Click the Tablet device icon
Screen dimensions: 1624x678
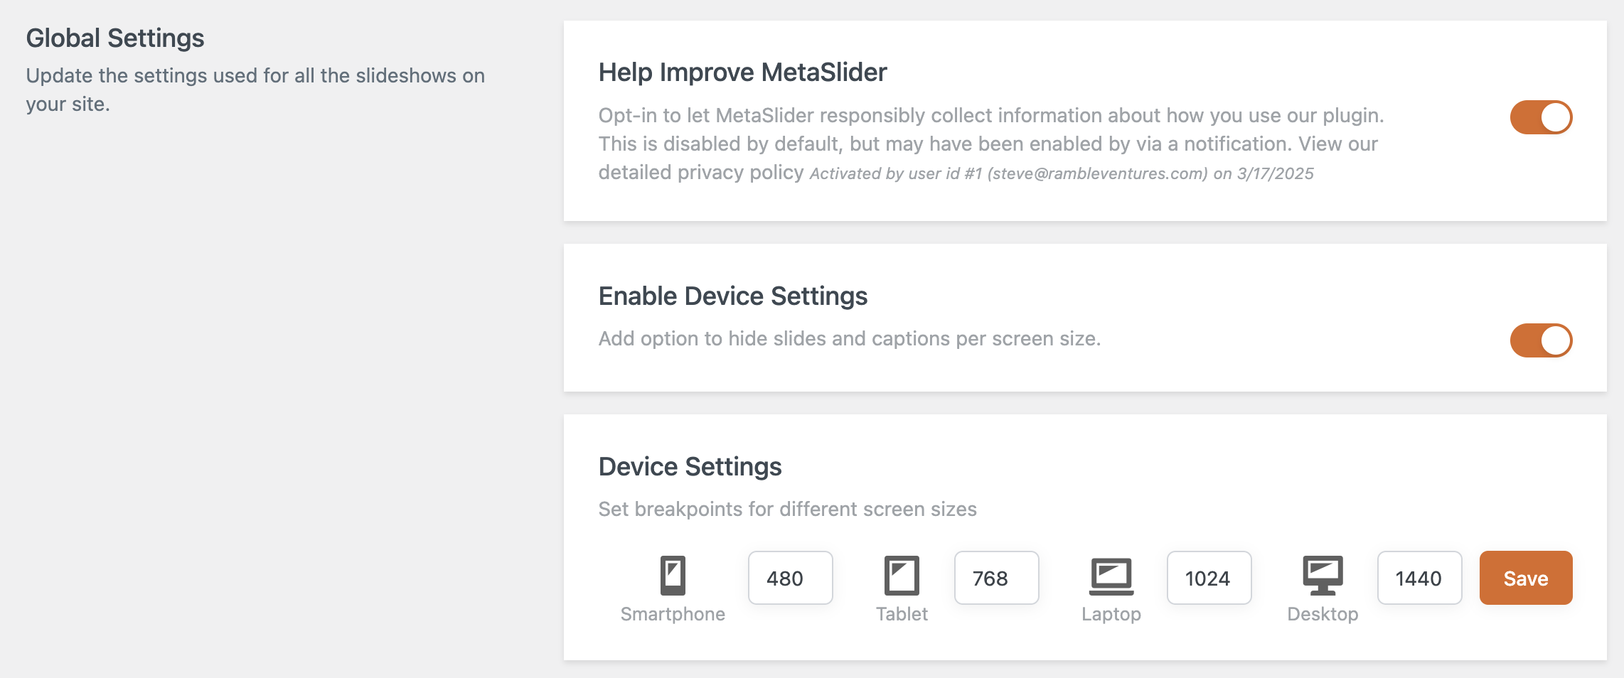902,575
